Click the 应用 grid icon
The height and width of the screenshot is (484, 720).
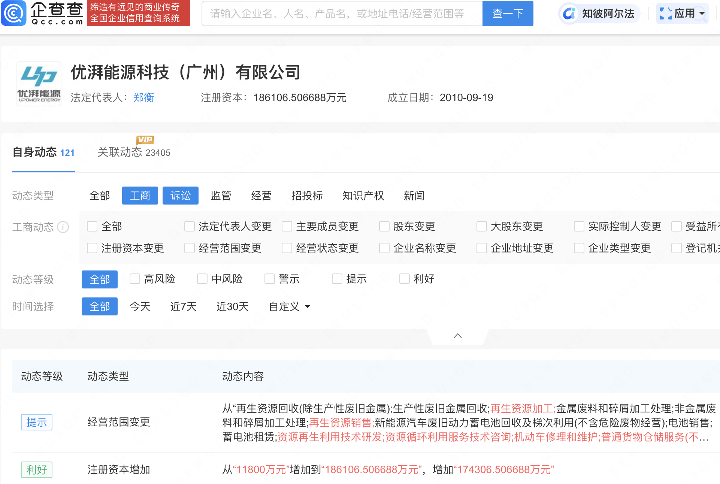pos(666,13)
